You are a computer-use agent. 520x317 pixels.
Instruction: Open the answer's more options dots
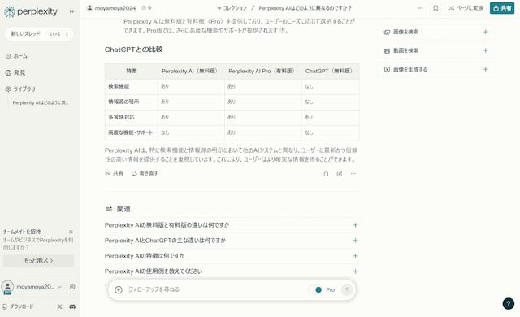(x=353, y=173)
